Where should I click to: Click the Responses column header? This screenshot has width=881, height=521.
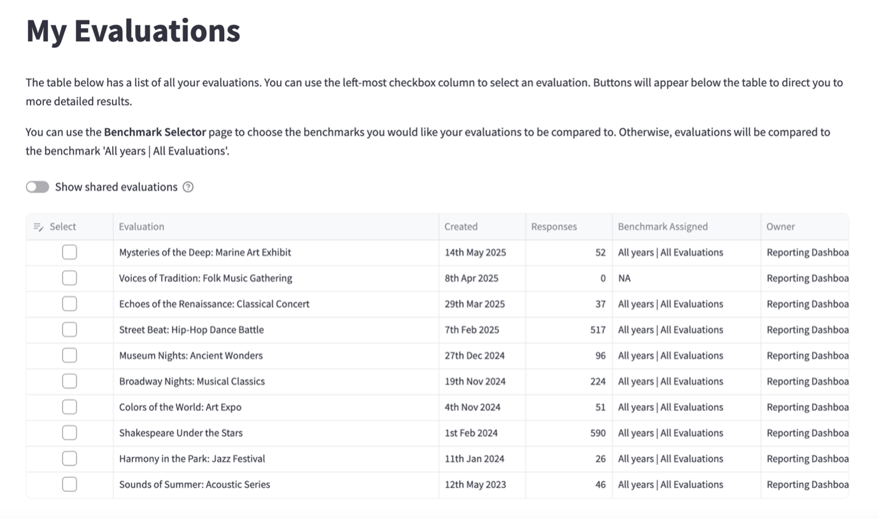click(x=554, y=227)
